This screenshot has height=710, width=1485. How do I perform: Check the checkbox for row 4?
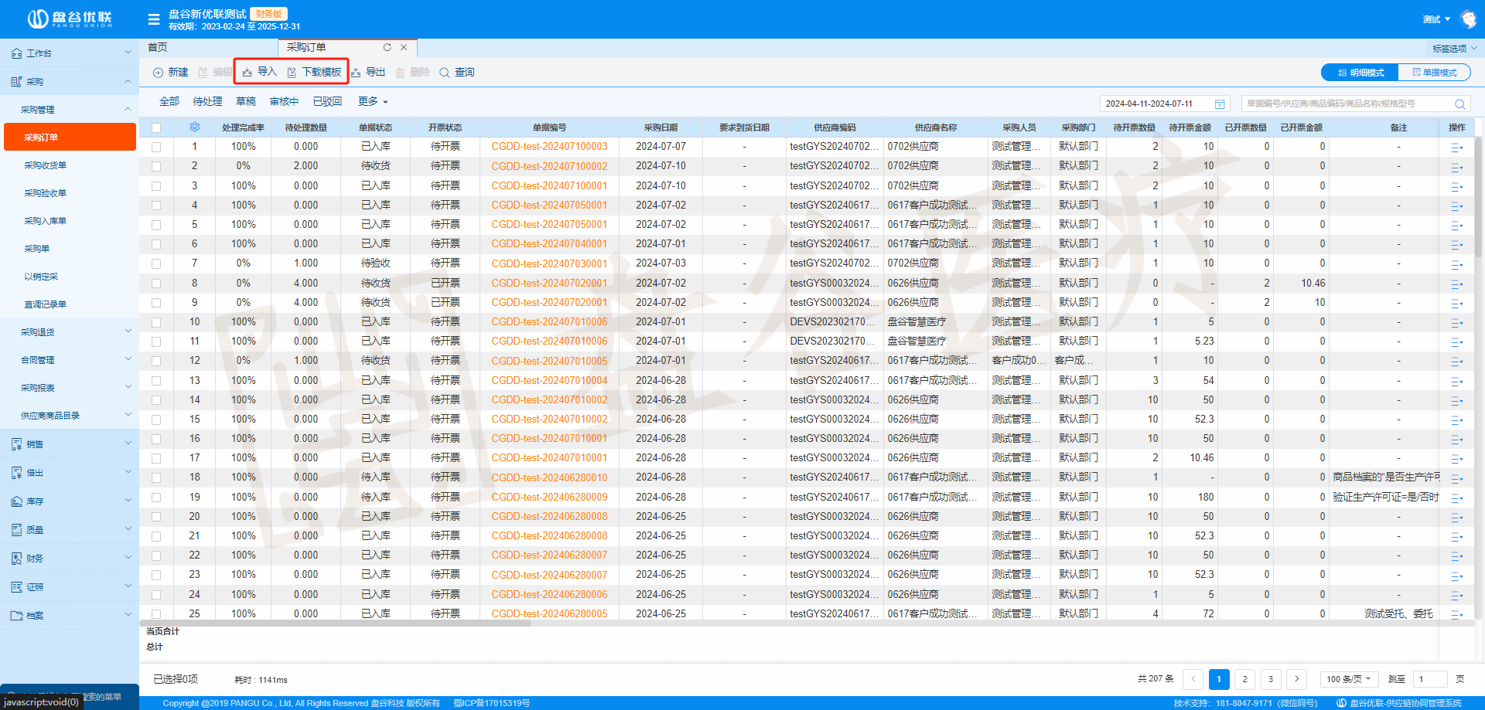point(156,206)
